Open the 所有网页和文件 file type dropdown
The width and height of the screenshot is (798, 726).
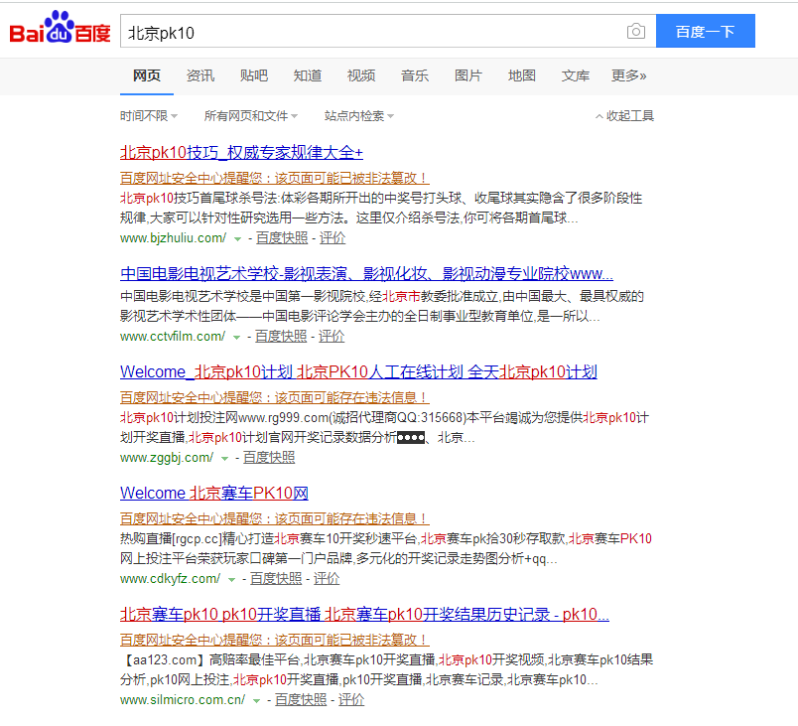click(250, 116)
